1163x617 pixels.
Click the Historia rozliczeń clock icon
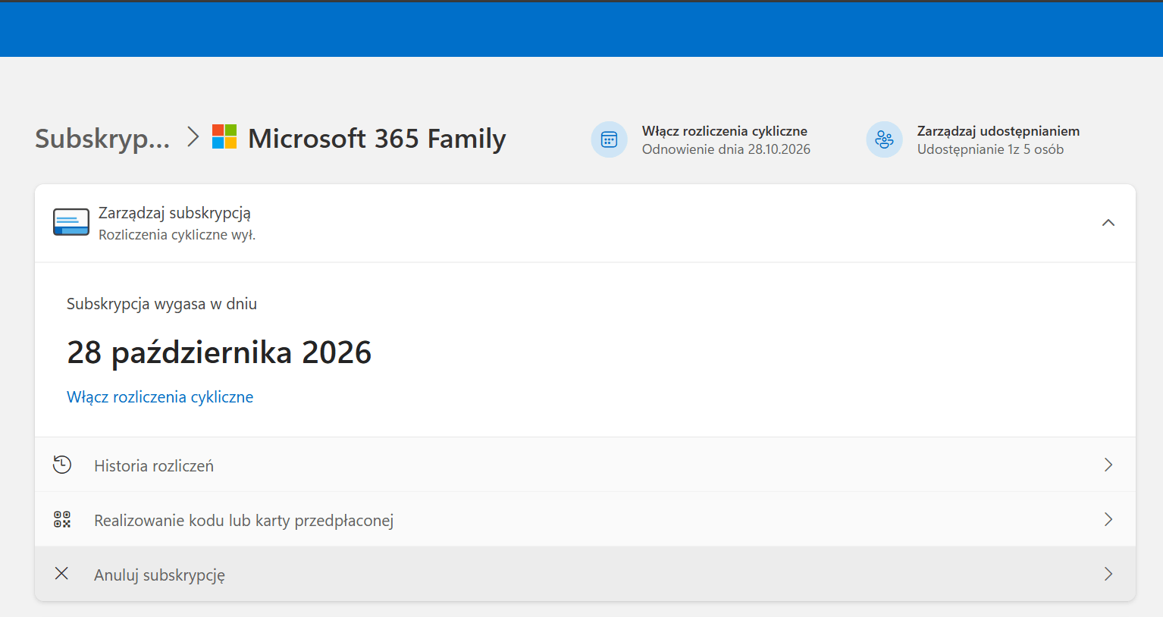[62, 465]
